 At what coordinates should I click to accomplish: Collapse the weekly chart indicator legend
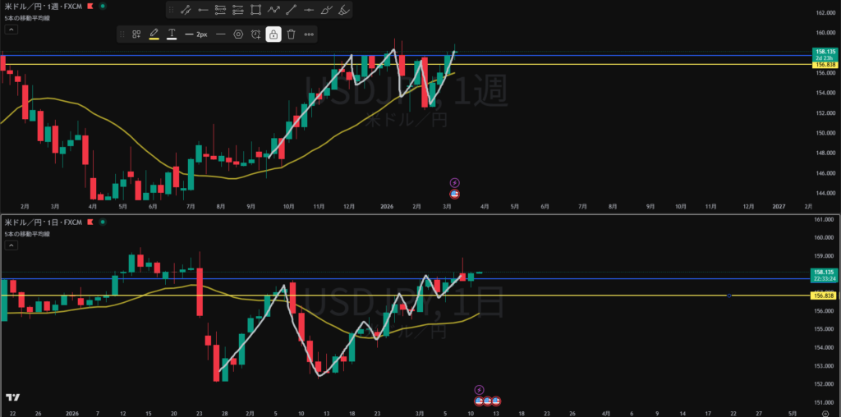(12, 27)
